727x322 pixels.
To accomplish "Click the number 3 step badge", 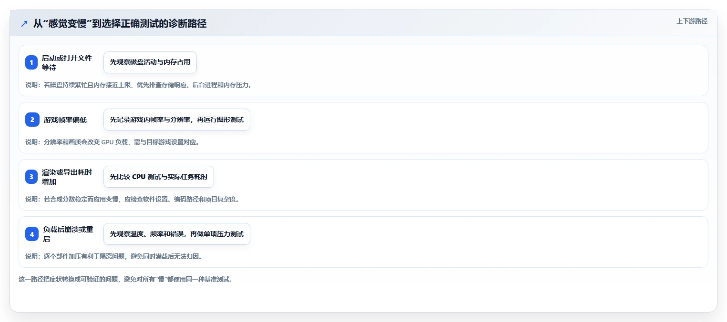I will (31, 177).
